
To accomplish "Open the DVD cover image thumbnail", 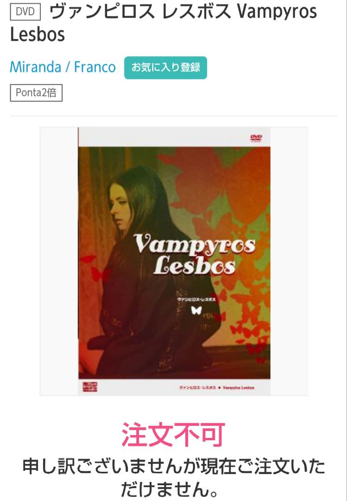I will tap(174, 261).
